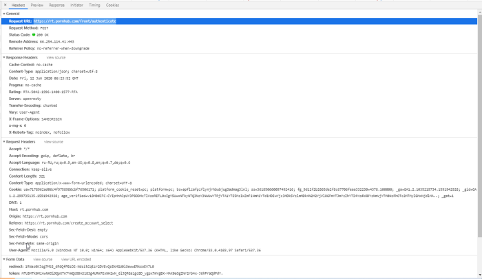View source of Request Headers

point(54,141)
